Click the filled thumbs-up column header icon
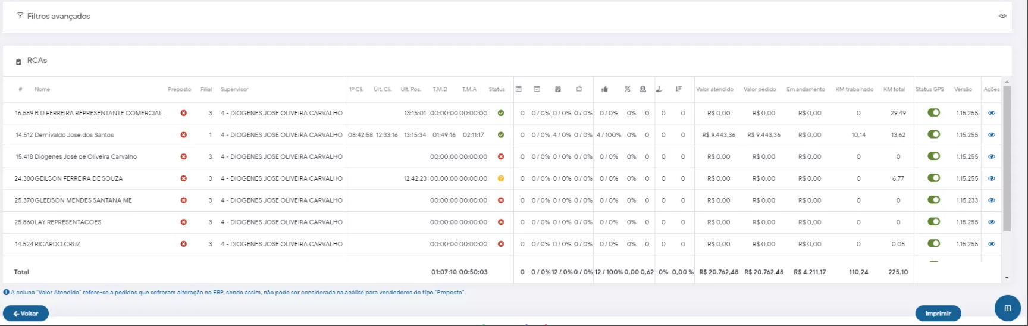Image resolution: width=1028 pixels, height=326 pixels. tap(604, 89)
